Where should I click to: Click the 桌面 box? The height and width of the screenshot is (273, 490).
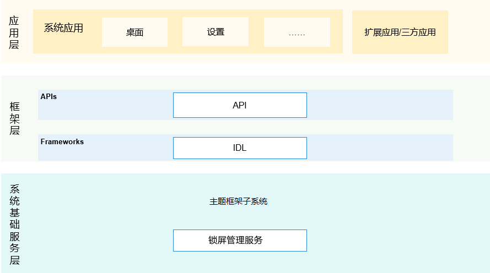(134, 32)
